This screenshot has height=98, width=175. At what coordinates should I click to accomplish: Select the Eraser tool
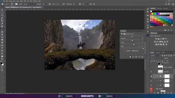pyautogui.click(x=2, y=35)
